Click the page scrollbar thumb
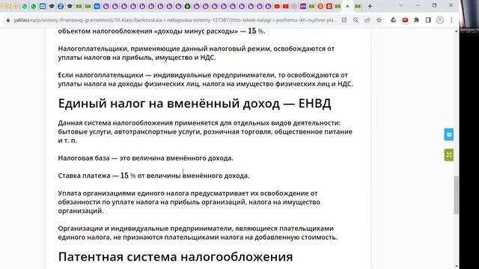This screenshot has width=479, height=269. point(457,195)
